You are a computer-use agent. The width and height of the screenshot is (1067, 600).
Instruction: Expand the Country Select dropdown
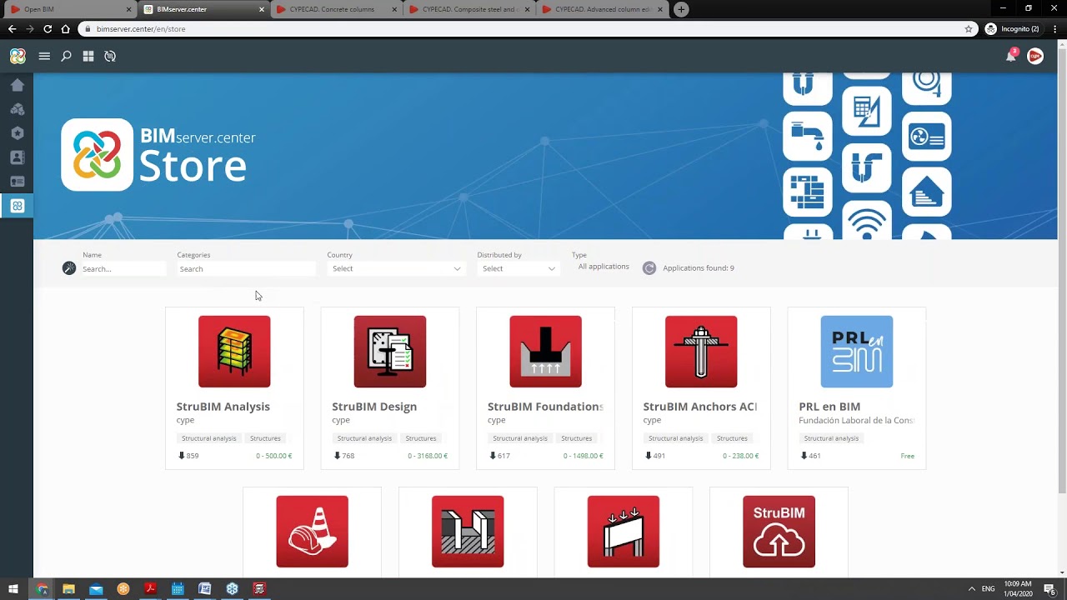coord(396,268)
